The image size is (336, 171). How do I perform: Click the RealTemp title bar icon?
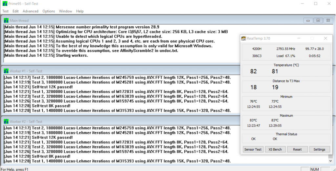[243, 38]
